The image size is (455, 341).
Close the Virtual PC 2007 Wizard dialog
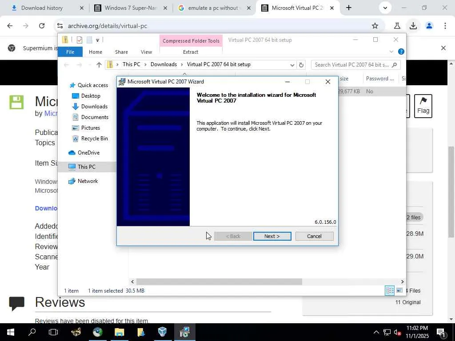click(327, 82)
